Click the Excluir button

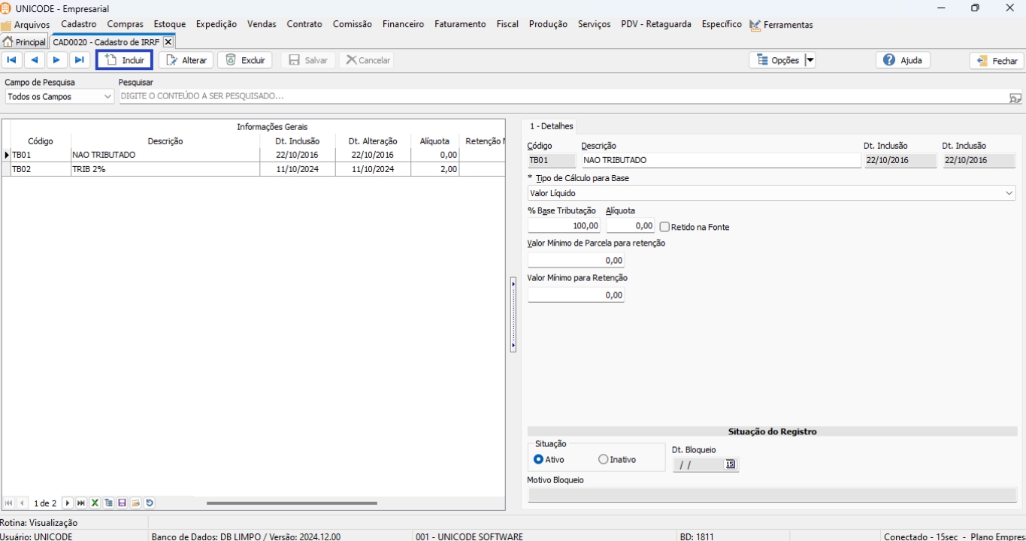[x=245, y=60]
